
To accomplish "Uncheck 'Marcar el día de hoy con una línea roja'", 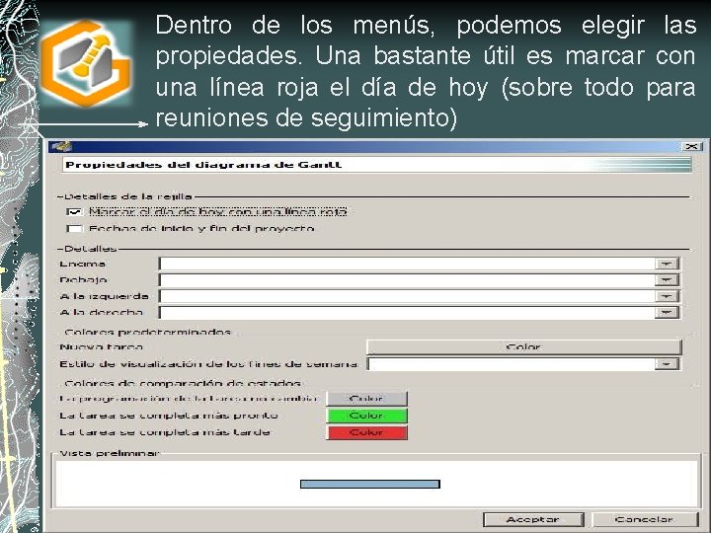I will [74, 211].
